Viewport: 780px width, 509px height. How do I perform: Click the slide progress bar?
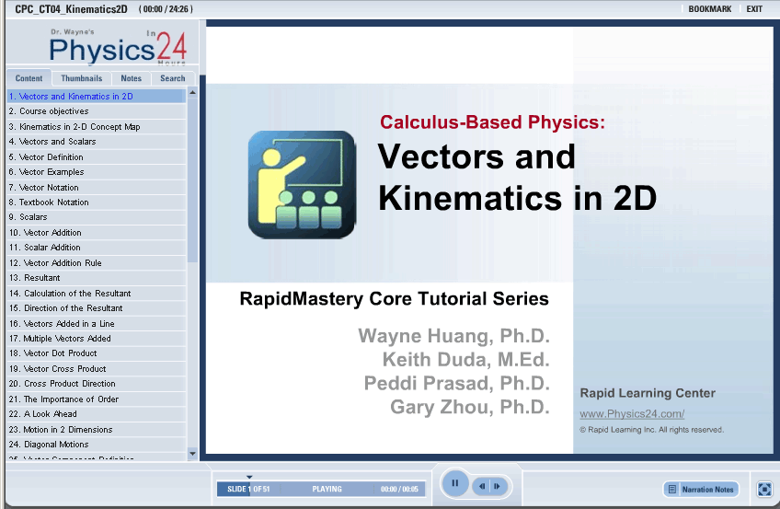[x=321, y=489]
